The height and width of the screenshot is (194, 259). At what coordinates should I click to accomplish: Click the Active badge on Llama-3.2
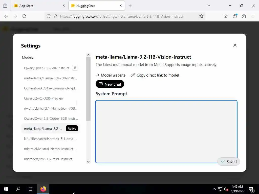tap(72, 129)
